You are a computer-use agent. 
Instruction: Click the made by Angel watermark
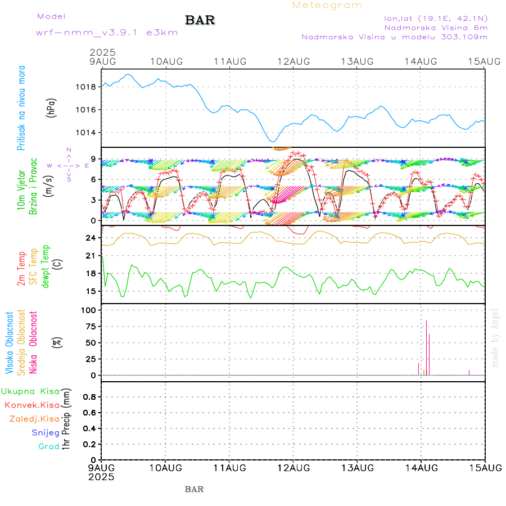click(495, 337)
